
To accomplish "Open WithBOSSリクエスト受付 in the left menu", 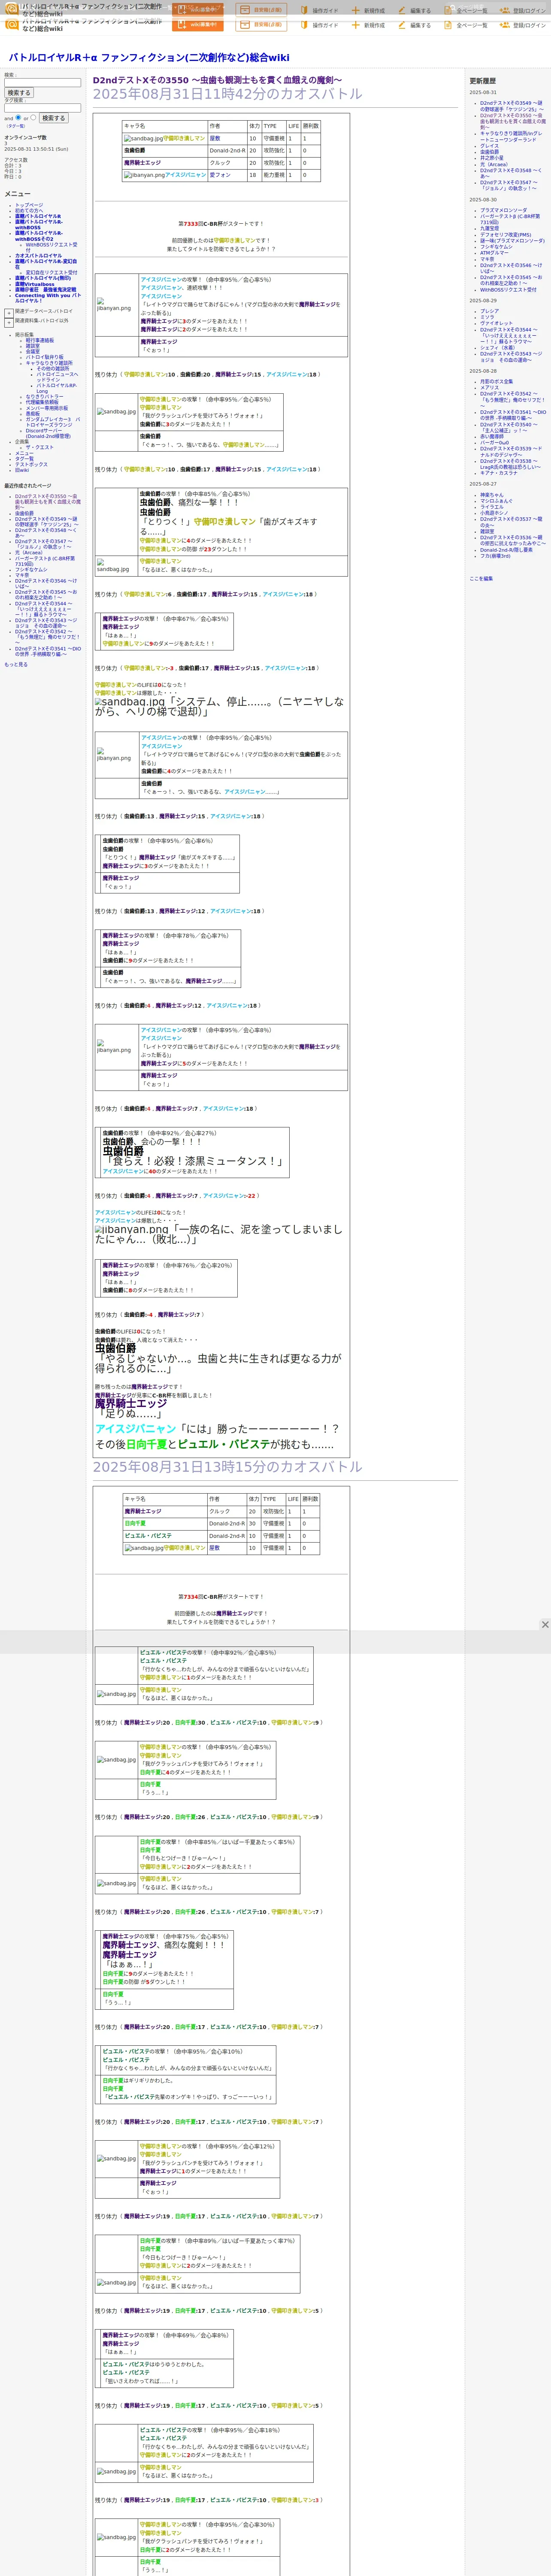I will 51,247.
